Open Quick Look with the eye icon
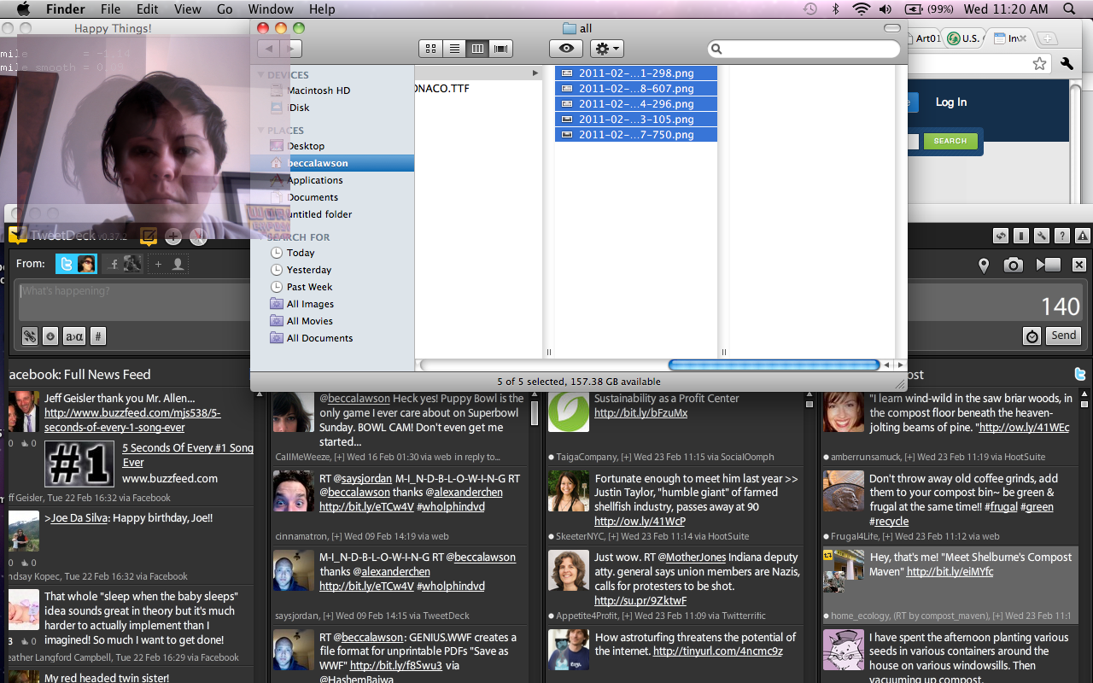Viewport: 1093px width, 683px height. pos(565,49)
